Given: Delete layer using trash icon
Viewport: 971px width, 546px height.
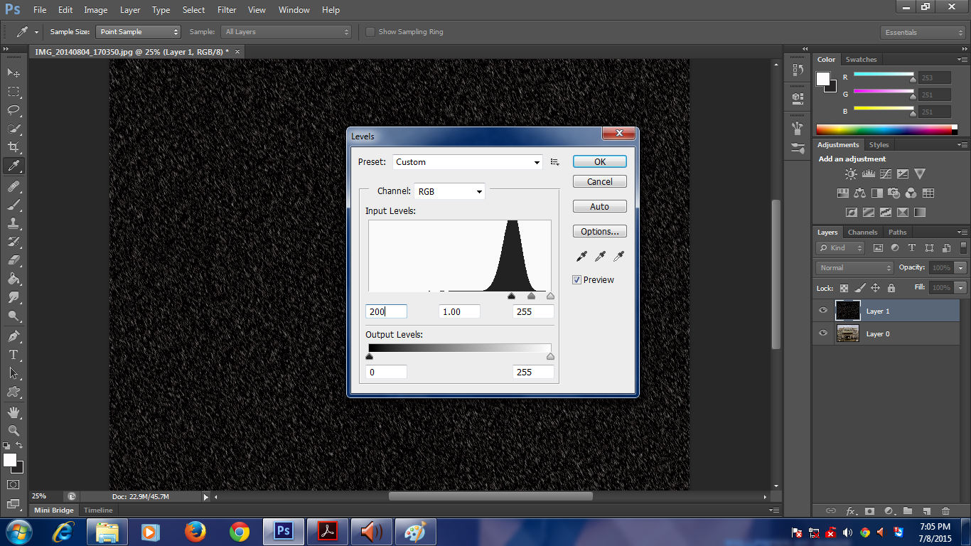Looking at the screenshot, I should click(945, 510).
